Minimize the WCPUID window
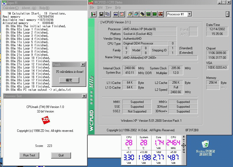The width and height of the screenshot is (233, 167). 219,2
